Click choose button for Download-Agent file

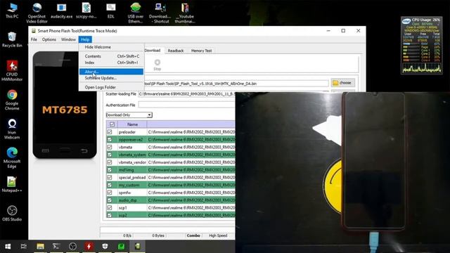pyautogui.click(x=343, y=83)
